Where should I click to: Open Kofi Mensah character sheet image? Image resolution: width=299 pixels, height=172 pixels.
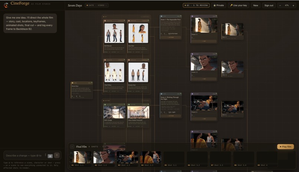click(114, 33)
